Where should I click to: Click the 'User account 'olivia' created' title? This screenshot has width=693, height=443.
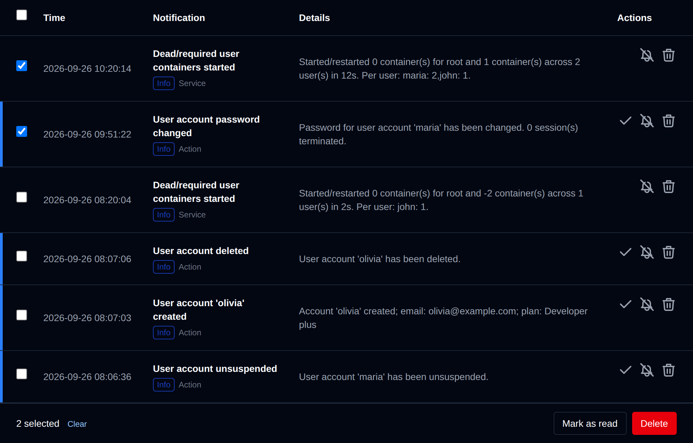click(199, 310)
